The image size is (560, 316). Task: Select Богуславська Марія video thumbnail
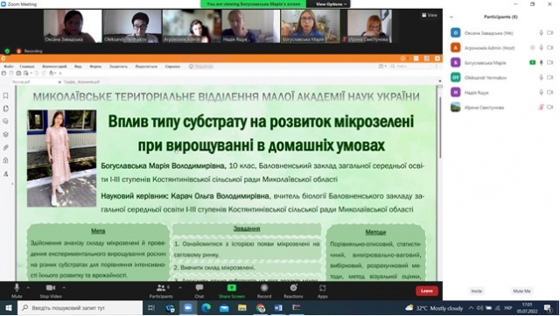[311, 26]
